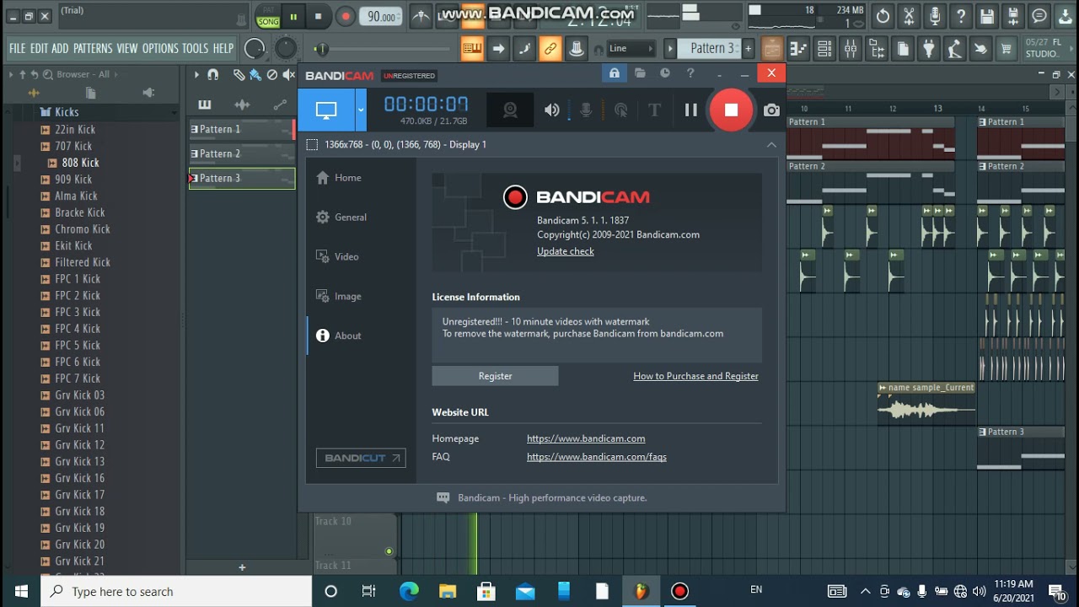The height and width of the screenshot is (607, 1079).
Task: Click the Bandicam screenshot camera icon
Action: point(771,110)
